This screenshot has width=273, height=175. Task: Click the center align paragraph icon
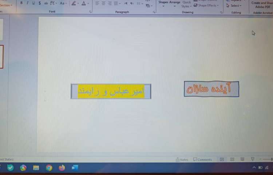point(104,3)
